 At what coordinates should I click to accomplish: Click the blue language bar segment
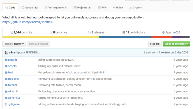click(x=125, y=37)
